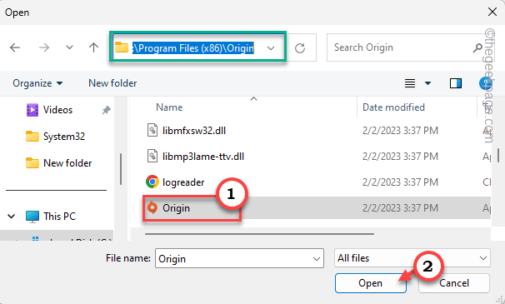Open Videos in the sidebar
The image size is (505, 304).
57,110
